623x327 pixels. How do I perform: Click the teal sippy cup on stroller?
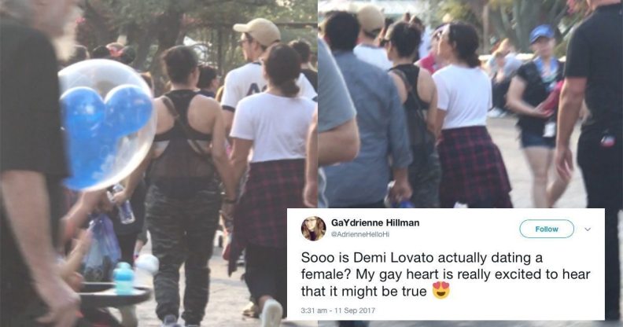click(x=123, y=278)
